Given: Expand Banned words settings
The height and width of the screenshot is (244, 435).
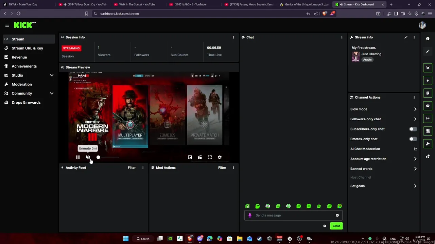Looking at the screenshot, I should (x=383, y=169).
